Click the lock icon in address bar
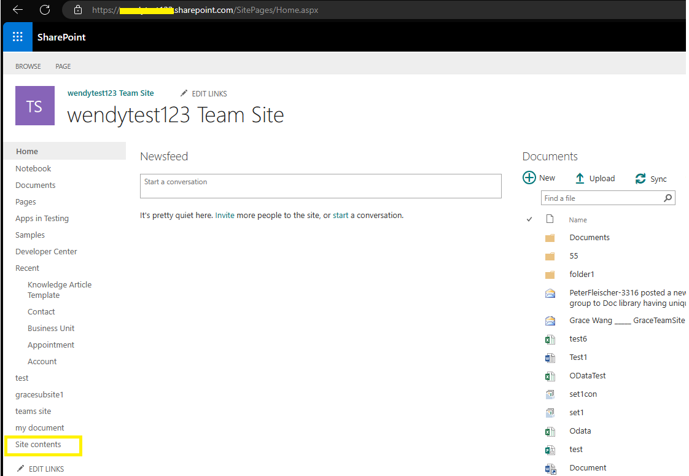This screenshot has width=689, height=476. tap(78, 10)
